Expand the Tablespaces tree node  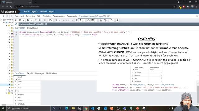7,93
